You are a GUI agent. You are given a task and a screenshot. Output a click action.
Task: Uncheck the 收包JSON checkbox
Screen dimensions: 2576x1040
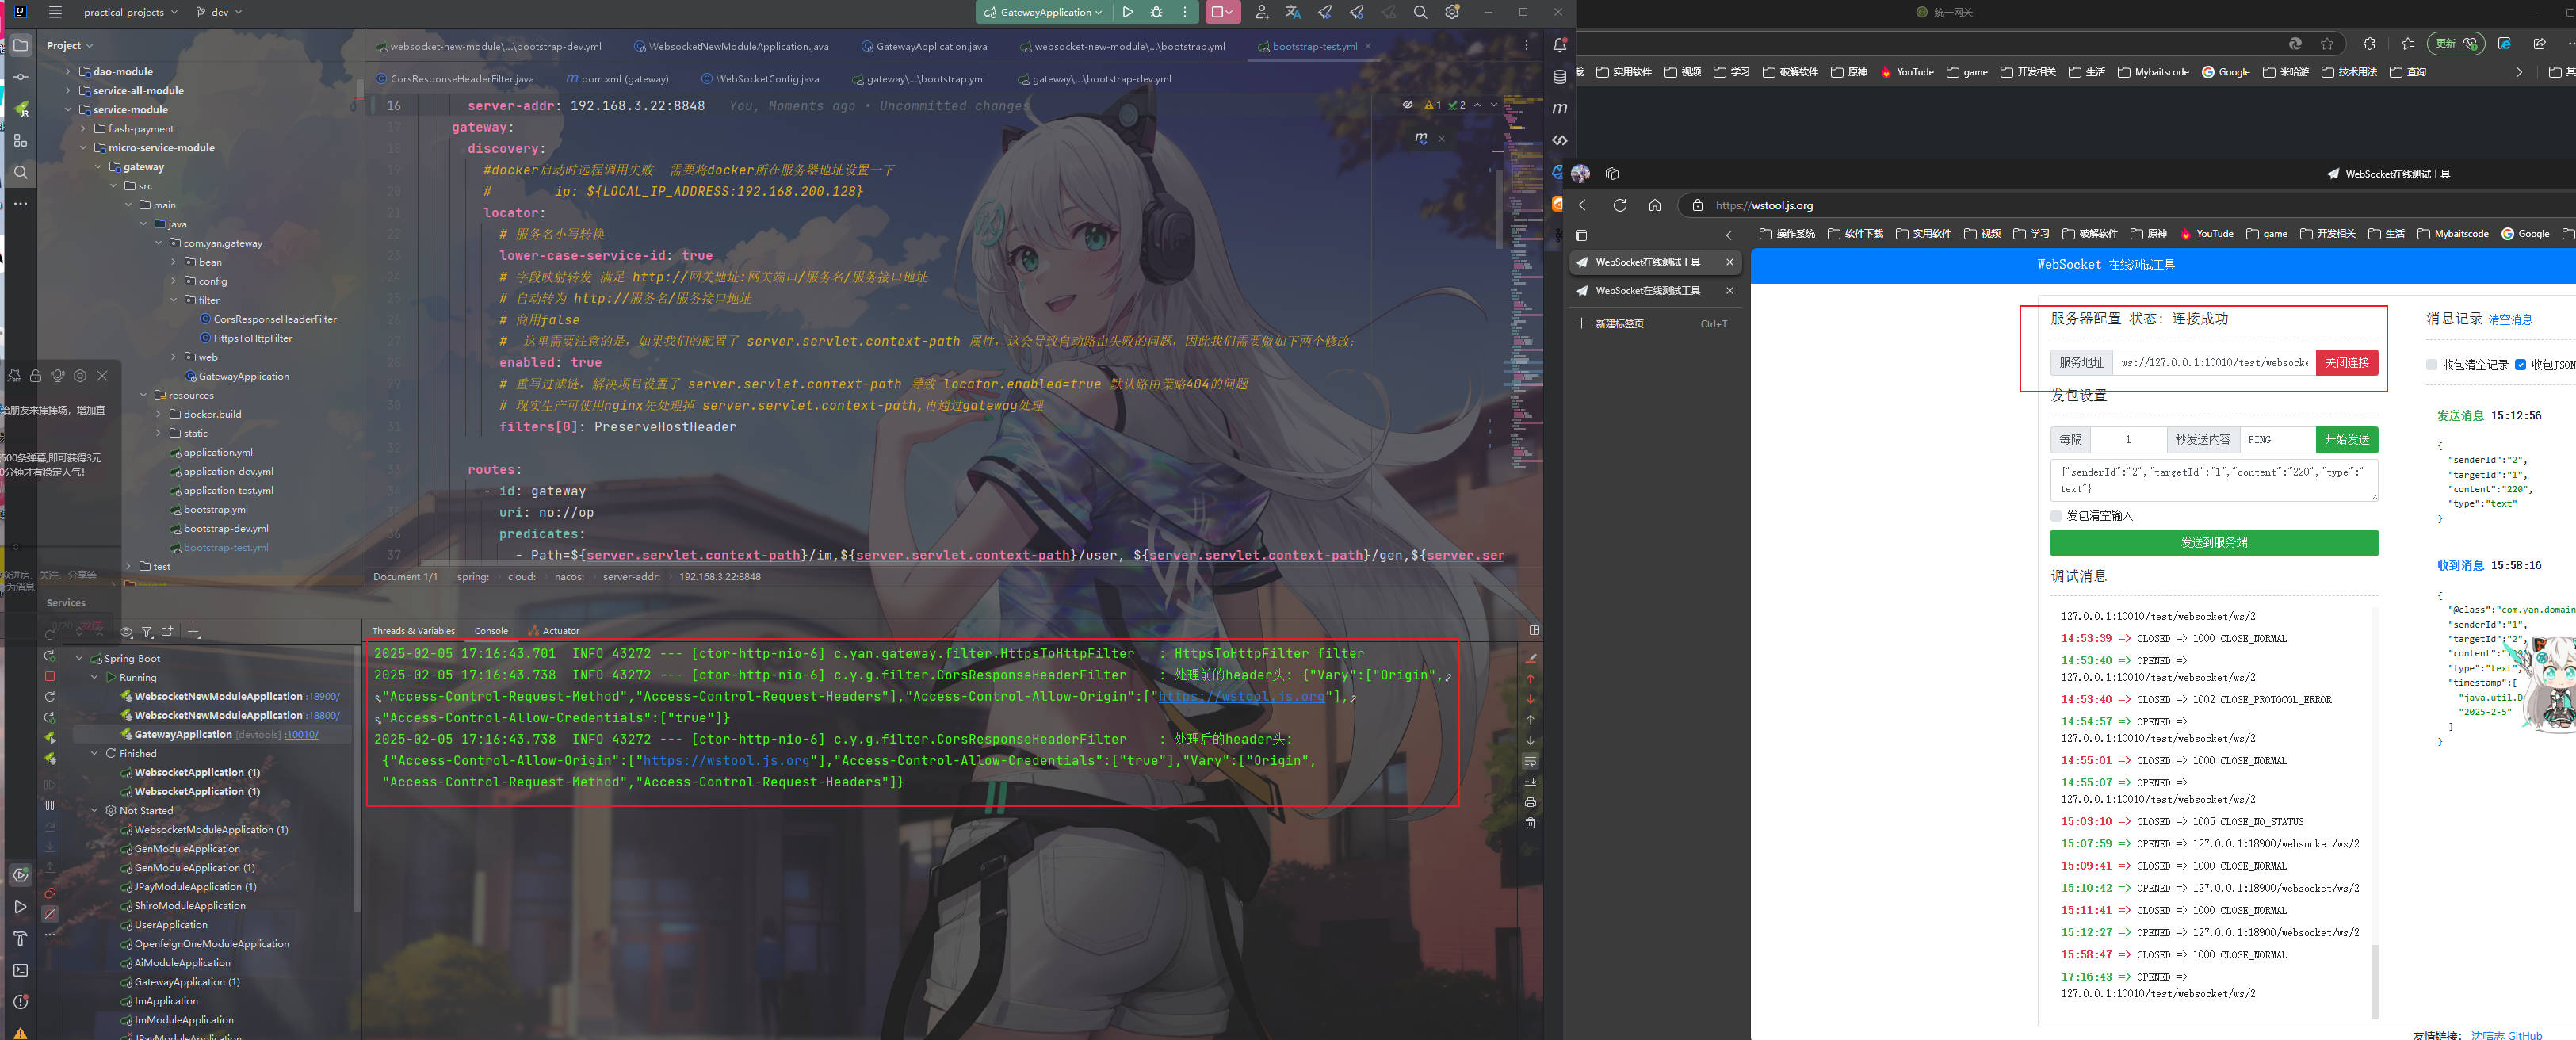coord(2521,364)
